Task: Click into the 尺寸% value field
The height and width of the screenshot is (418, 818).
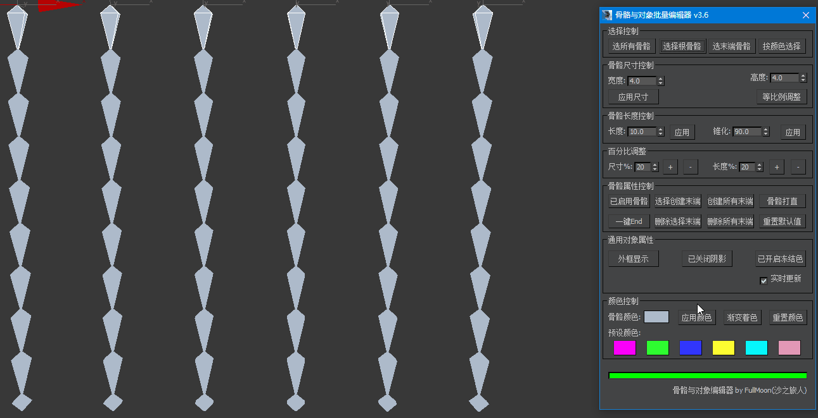Action: pyautogui.click(x=642, y=167)
